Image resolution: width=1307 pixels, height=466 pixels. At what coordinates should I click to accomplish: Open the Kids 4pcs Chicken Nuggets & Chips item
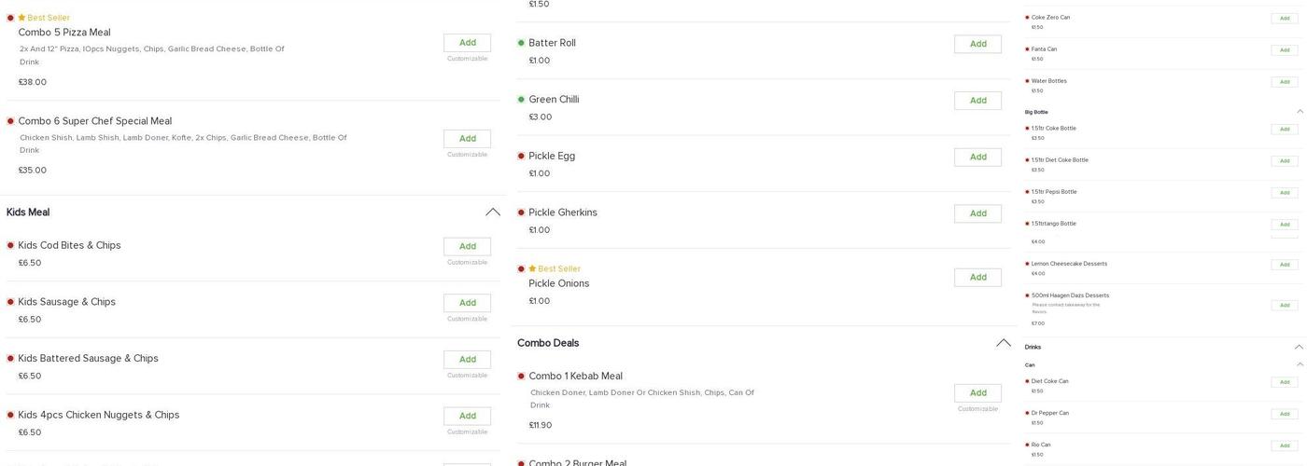pos(99,415)
